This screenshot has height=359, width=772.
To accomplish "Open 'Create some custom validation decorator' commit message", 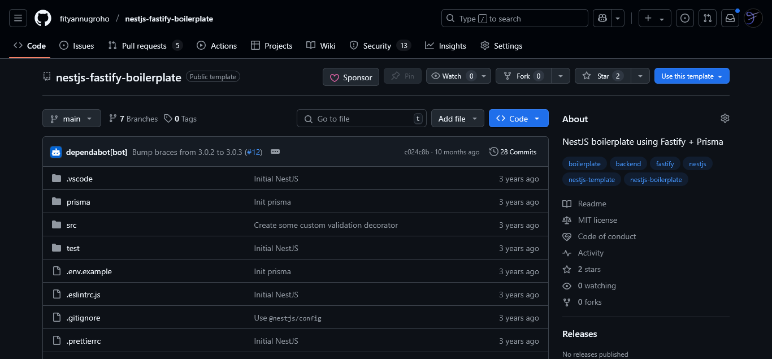I will coord(326,225).
